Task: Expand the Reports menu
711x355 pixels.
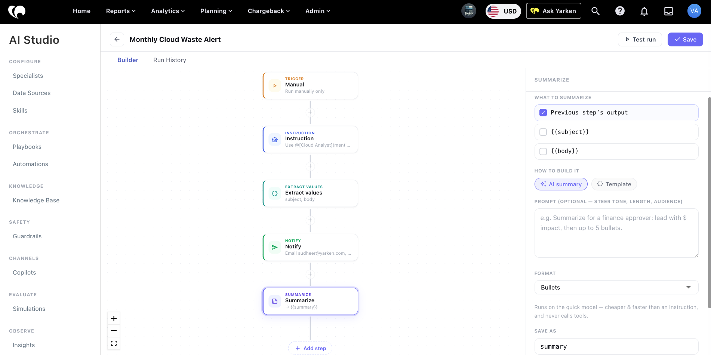Action: tap(121, 11)
